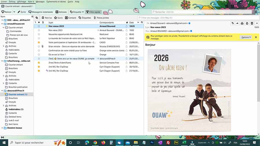Open the Adresses address book
This screenshot has width=260, height=146.
61,12
